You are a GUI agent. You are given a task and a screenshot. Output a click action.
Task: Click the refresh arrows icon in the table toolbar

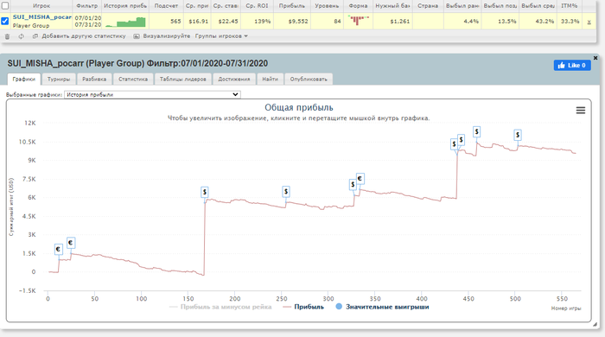pyautogui.click(x=21, y=36)
